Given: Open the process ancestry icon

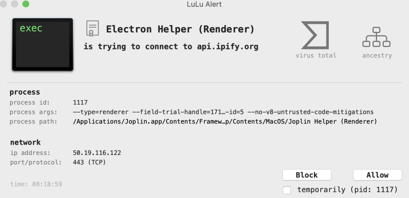Looking at the screenshot, I should coord(376,37).
